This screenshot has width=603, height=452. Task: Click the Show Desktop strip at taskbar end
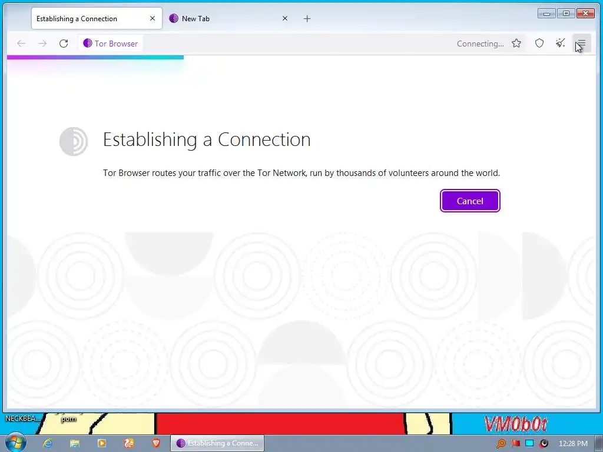(599, 443)
